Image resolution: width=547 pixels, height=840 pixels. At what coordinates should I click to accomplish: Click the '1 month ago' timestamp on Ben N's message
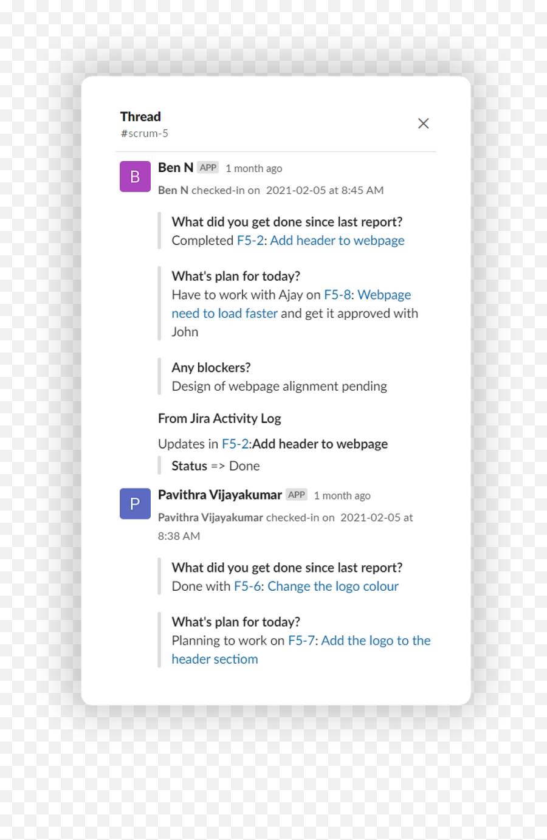click(x=253, y=168)
